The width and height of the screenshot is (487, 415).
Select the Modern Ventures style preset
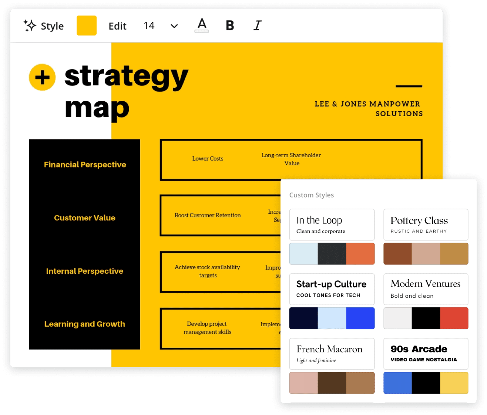pos(426,289)
